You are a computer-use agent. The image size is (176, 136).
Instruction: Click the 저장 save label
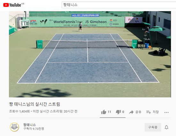[156, 112]
